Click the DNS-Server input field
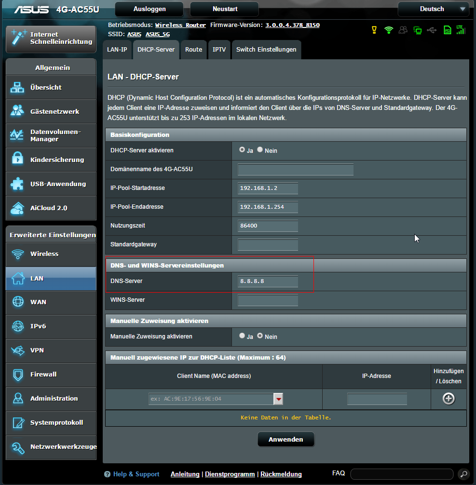Viewport: 476px width, 485px height. (x=268, y=281)
